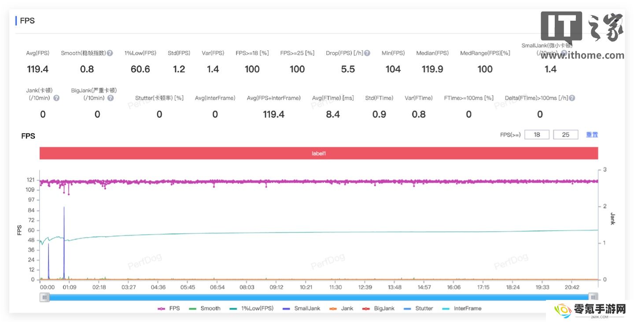Screen dimensions: 634x322
Task: Click the Avg(FPS) label
Action: point(38,53)
